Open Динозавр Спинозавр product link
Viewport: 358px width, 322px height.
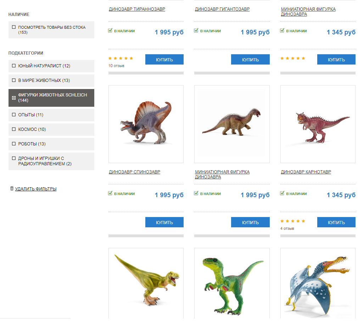134,172
